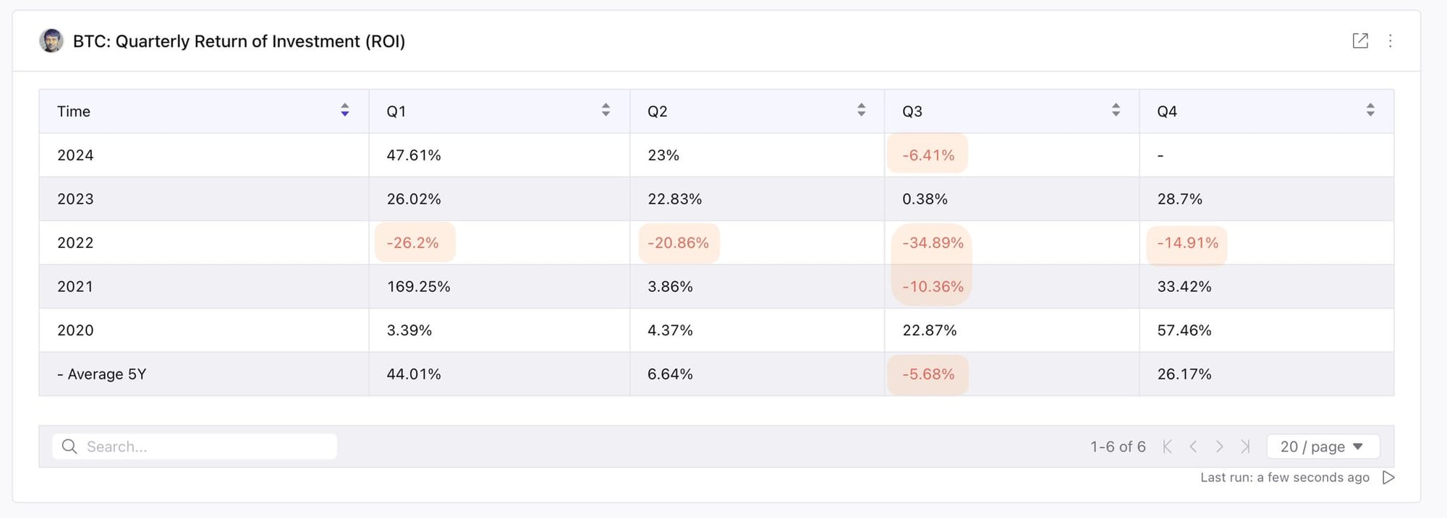1447x518 pixels.
Task: Click the 1-6 of 6 results label
Action: click(x=1117, y=446)
